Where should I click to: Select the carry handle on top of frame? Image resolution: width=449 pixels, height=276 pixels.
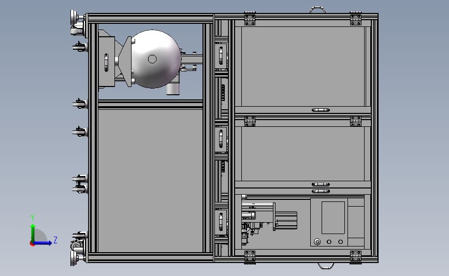tap(317, 9)
